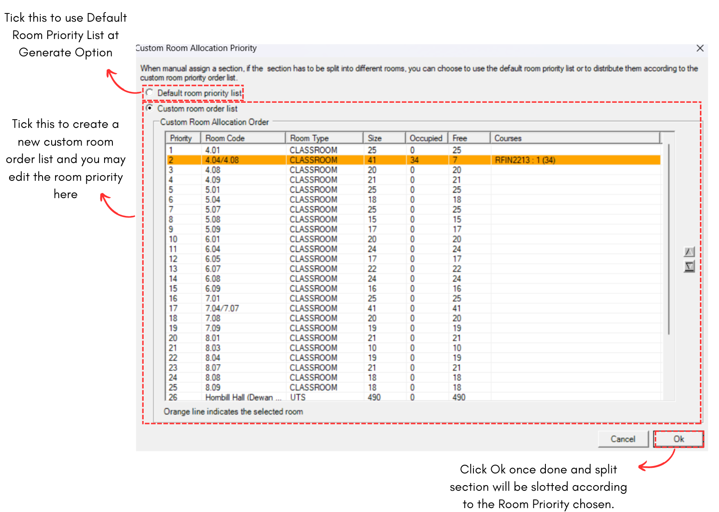Click the Courses column header
719x512 pixels.
(x=575, y=138)
